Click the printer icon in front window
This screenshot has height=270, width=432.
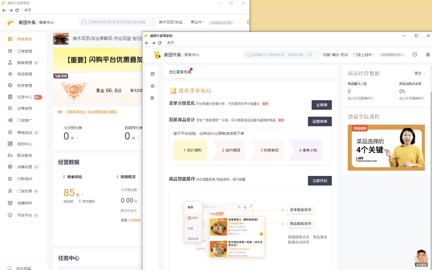tap(414, 54)
